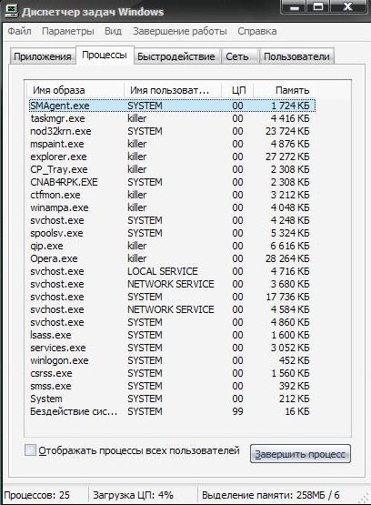Close the Task Manager window
Viewport: 371px width, 505px height.
(348, 6)
